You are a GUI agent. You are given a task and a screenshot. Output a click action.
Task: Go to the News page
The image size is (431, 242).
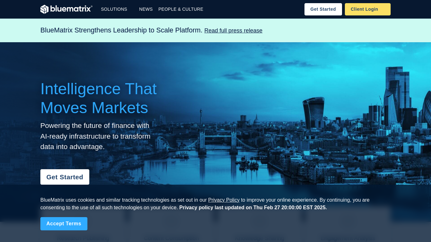click(x=146, y=9)
